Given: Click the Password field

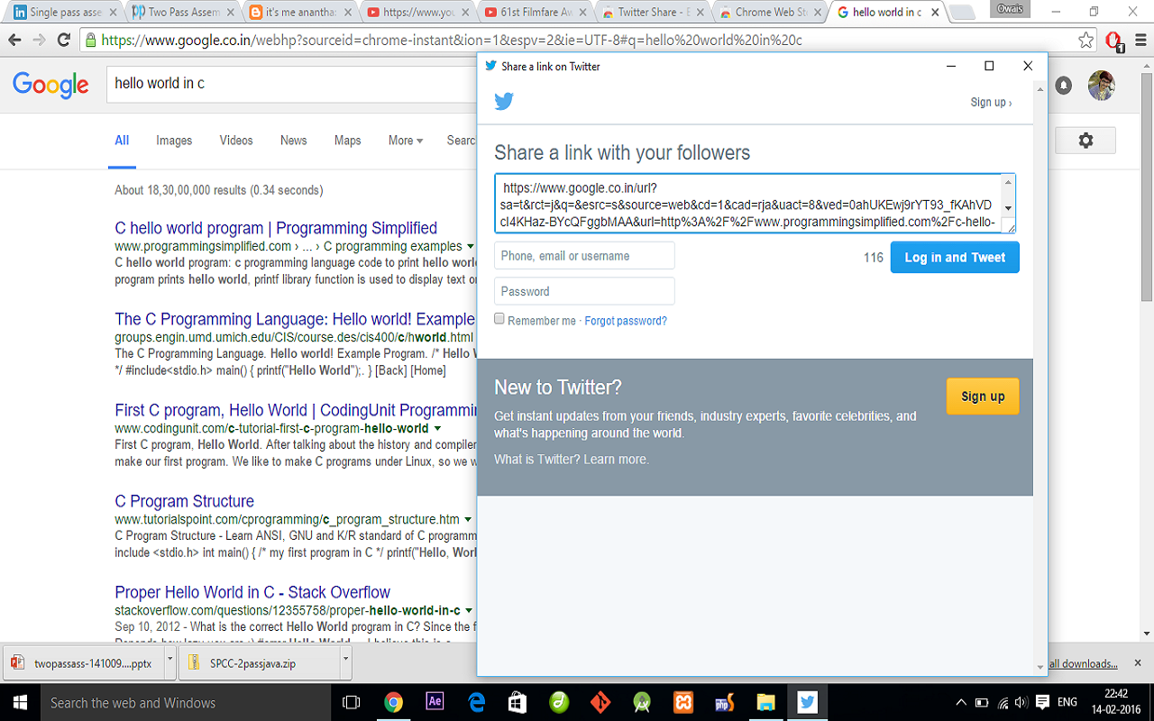Looking at the screenshot, I should point(584,291).
